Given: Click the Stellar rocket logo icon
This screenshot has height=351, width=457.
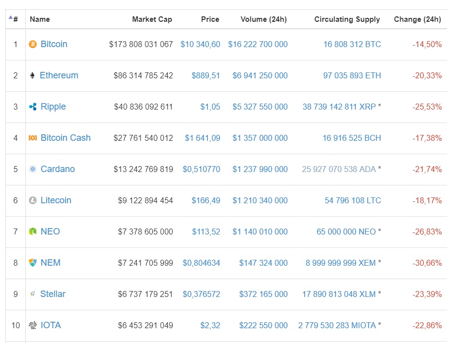Looking at the screenshot, I should [x=32, y=294].
